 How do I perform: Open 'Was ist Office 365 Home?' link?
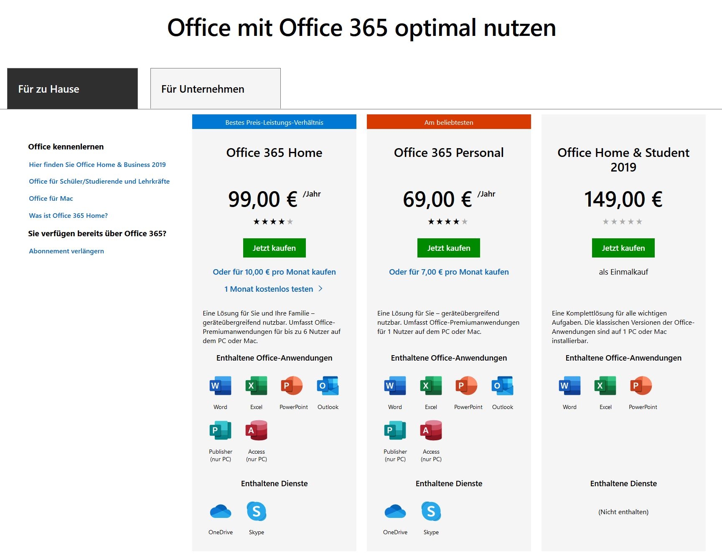click(68, 216)
